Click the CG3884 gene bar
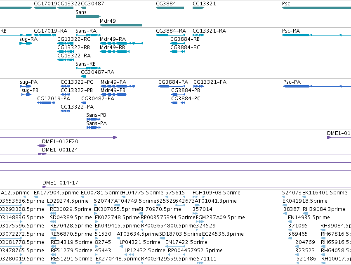 tap(170, 8)
